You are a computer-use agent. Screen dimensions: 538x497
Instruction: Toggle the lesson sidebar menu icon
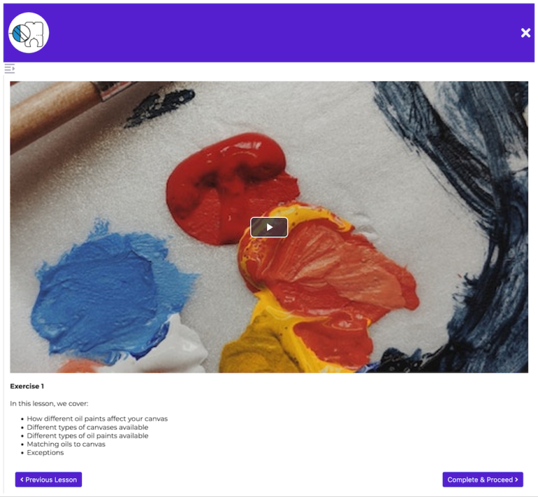click(10, 69)
